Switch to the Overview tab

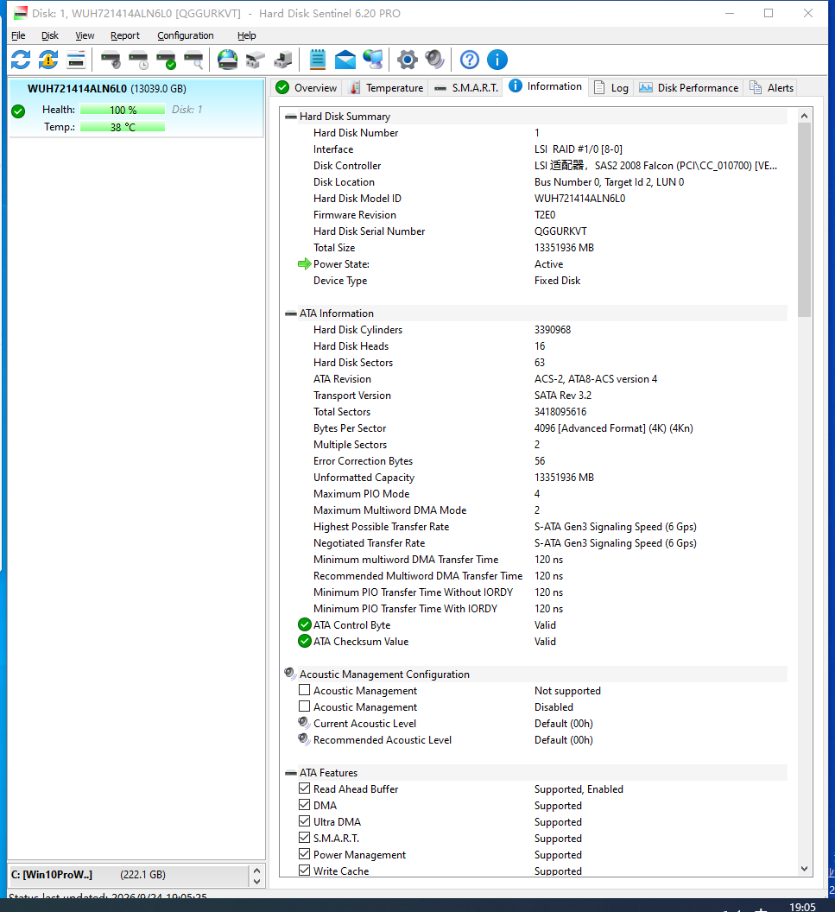(x=307, y=88)
